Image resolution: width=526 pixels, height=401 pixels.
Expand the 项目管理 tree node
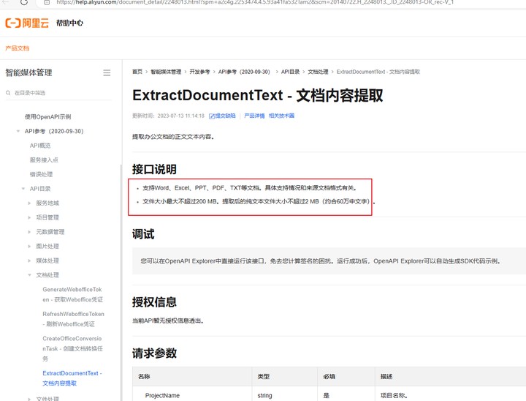(x=29, y=217)
